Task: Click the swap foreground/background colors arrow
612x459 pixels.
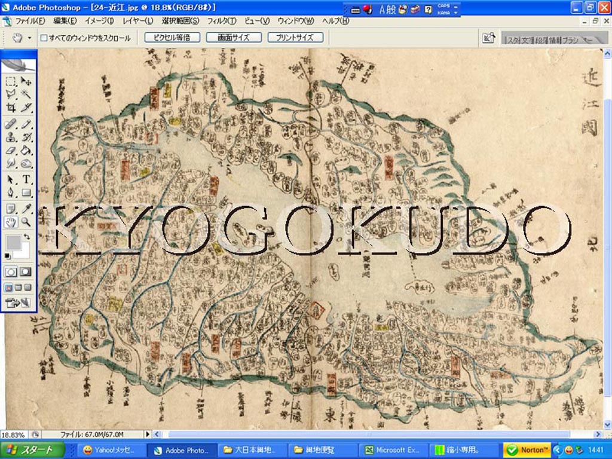Action: click(x=26, y=237)
